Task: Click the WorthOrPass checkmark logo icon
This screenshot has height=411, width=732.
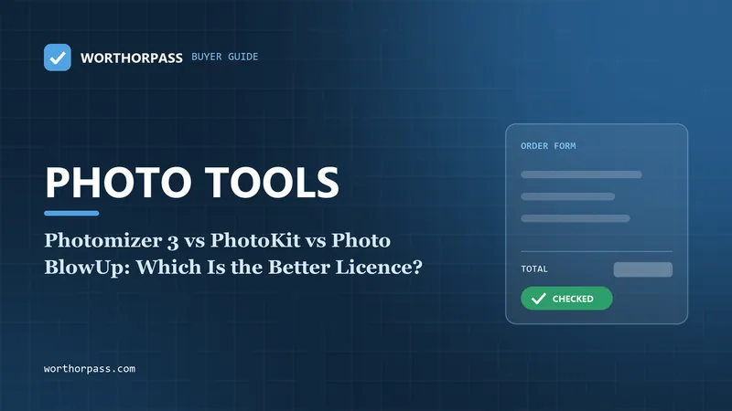Action: pos(58,58)
